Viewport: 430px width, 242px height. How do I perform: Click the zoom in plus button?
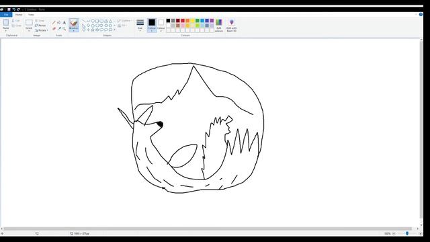click(x=421, y=233)
